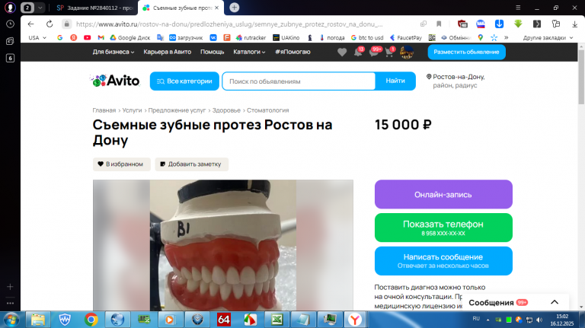The image size is (585, 328).
Task: Open Yandex browser main menu icon
Action: click(518, 8)
